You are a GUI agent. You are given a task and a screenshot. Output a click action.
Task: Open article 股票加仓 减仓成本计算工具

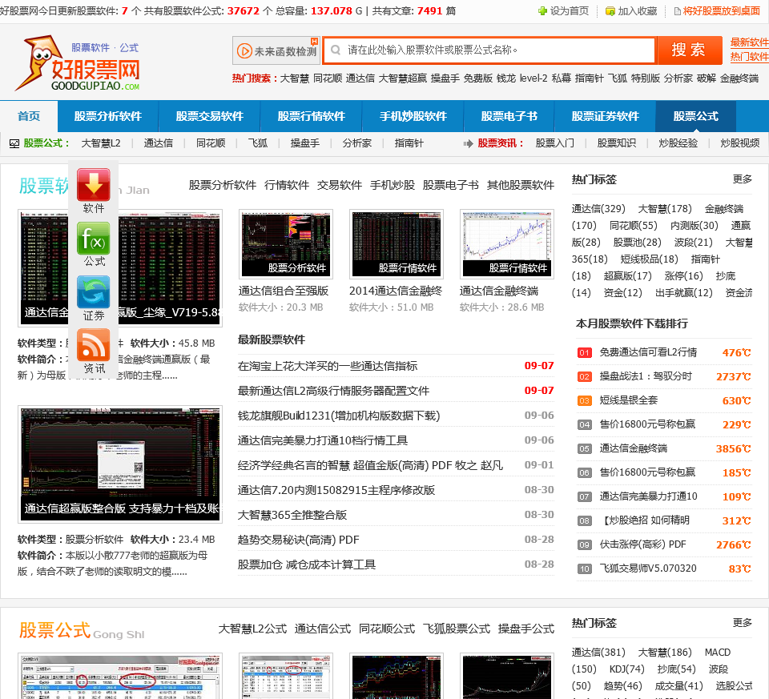[307, 564]
